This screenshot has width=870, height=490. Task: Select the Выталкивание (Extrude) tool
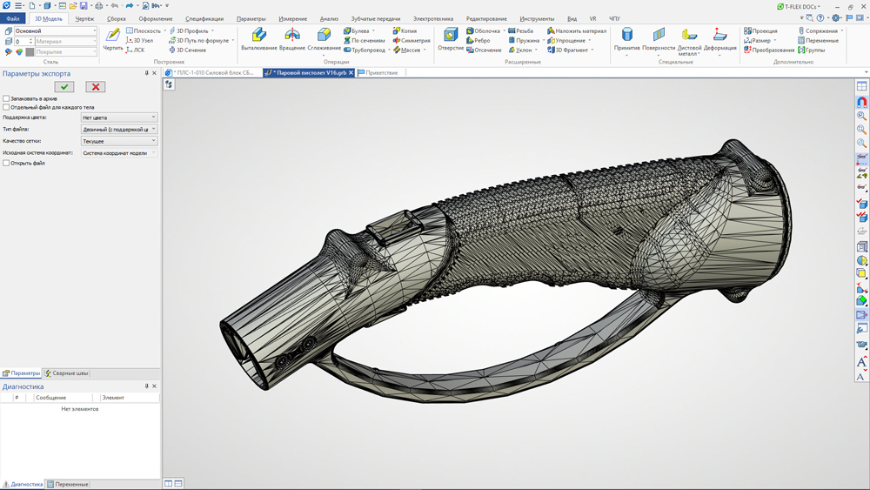[x=258, y=38]
